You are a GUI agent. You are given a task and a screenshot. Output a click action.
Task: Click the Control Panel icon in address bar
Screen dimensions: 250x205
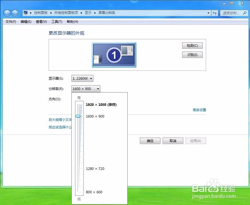click(26, 13)
